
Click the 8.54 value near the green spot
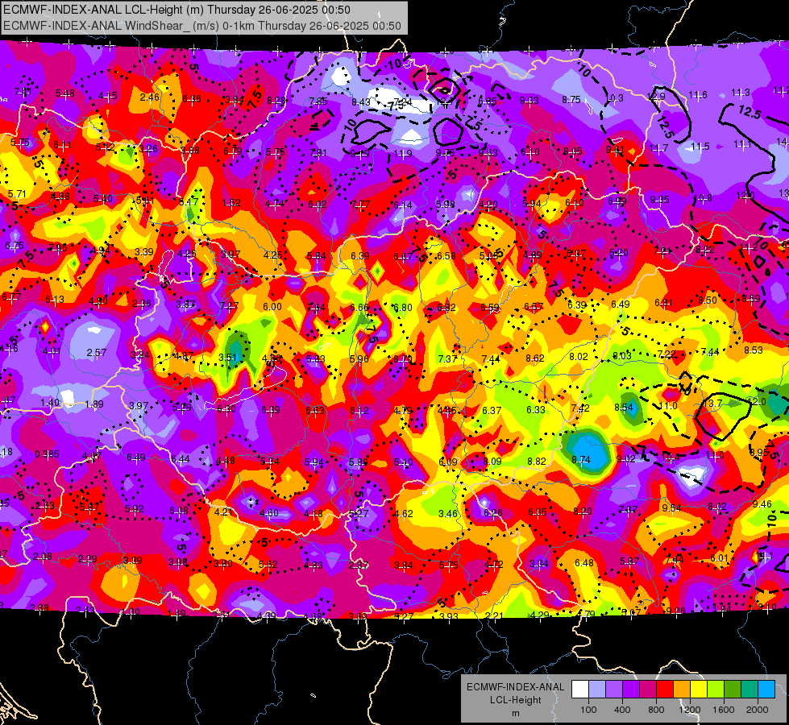point(624,408)
